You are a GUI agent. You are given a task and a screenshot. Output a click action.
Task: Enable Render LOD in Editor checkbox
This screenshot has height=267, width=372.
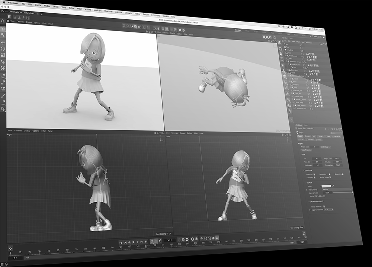coord(324,196)
